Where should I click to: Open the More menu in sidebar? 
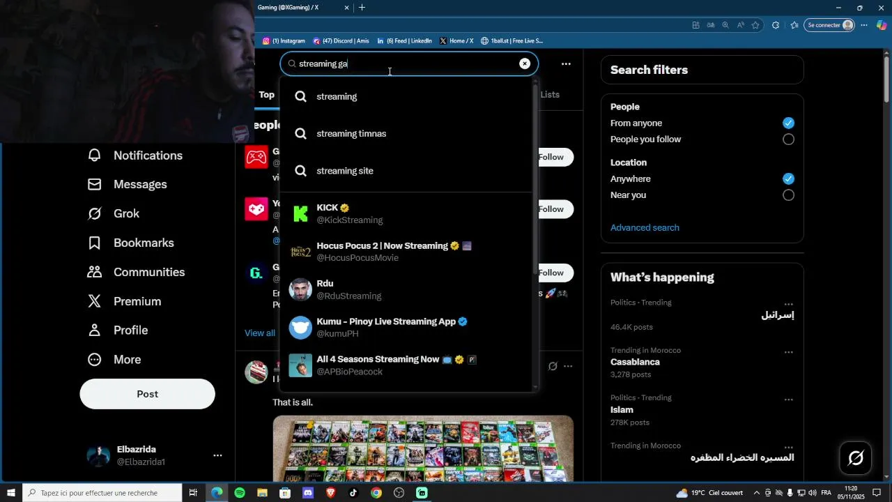point(114,359)
